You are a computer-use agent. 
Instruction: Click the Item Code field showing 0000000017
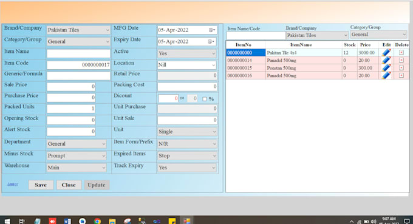[78, 65]
